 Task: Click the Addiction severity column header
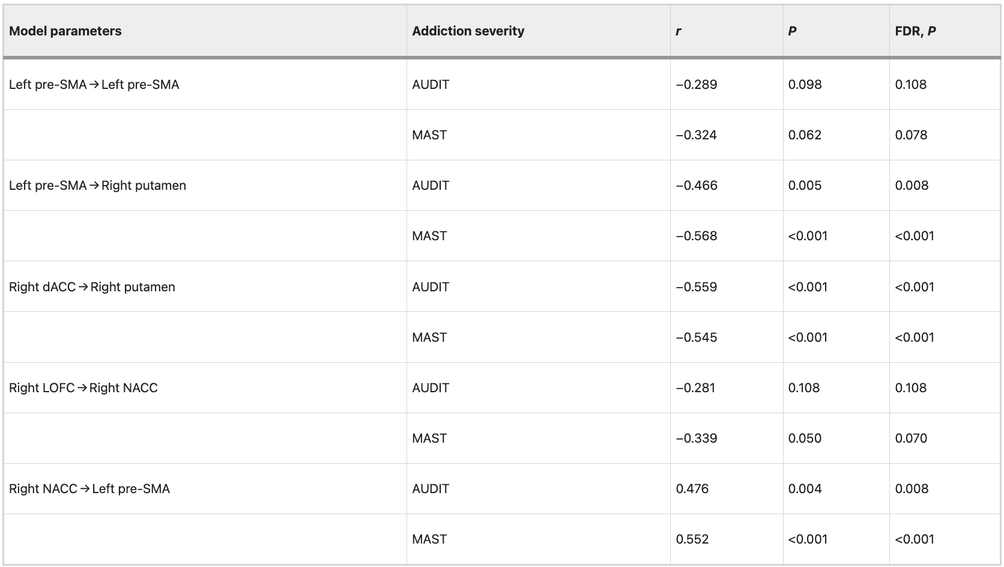[468, 31]
